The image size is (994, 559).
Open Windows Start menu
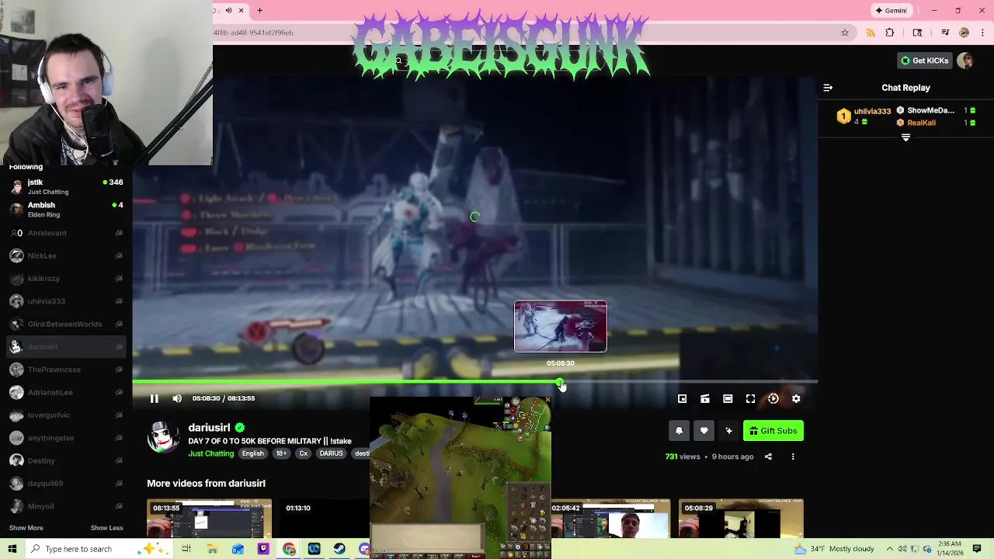pos(12,549)
